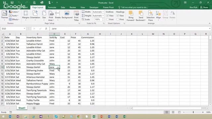Open PowerPoint from the taskbar
The height and width of the screenshot is (119, 212).
102,117
